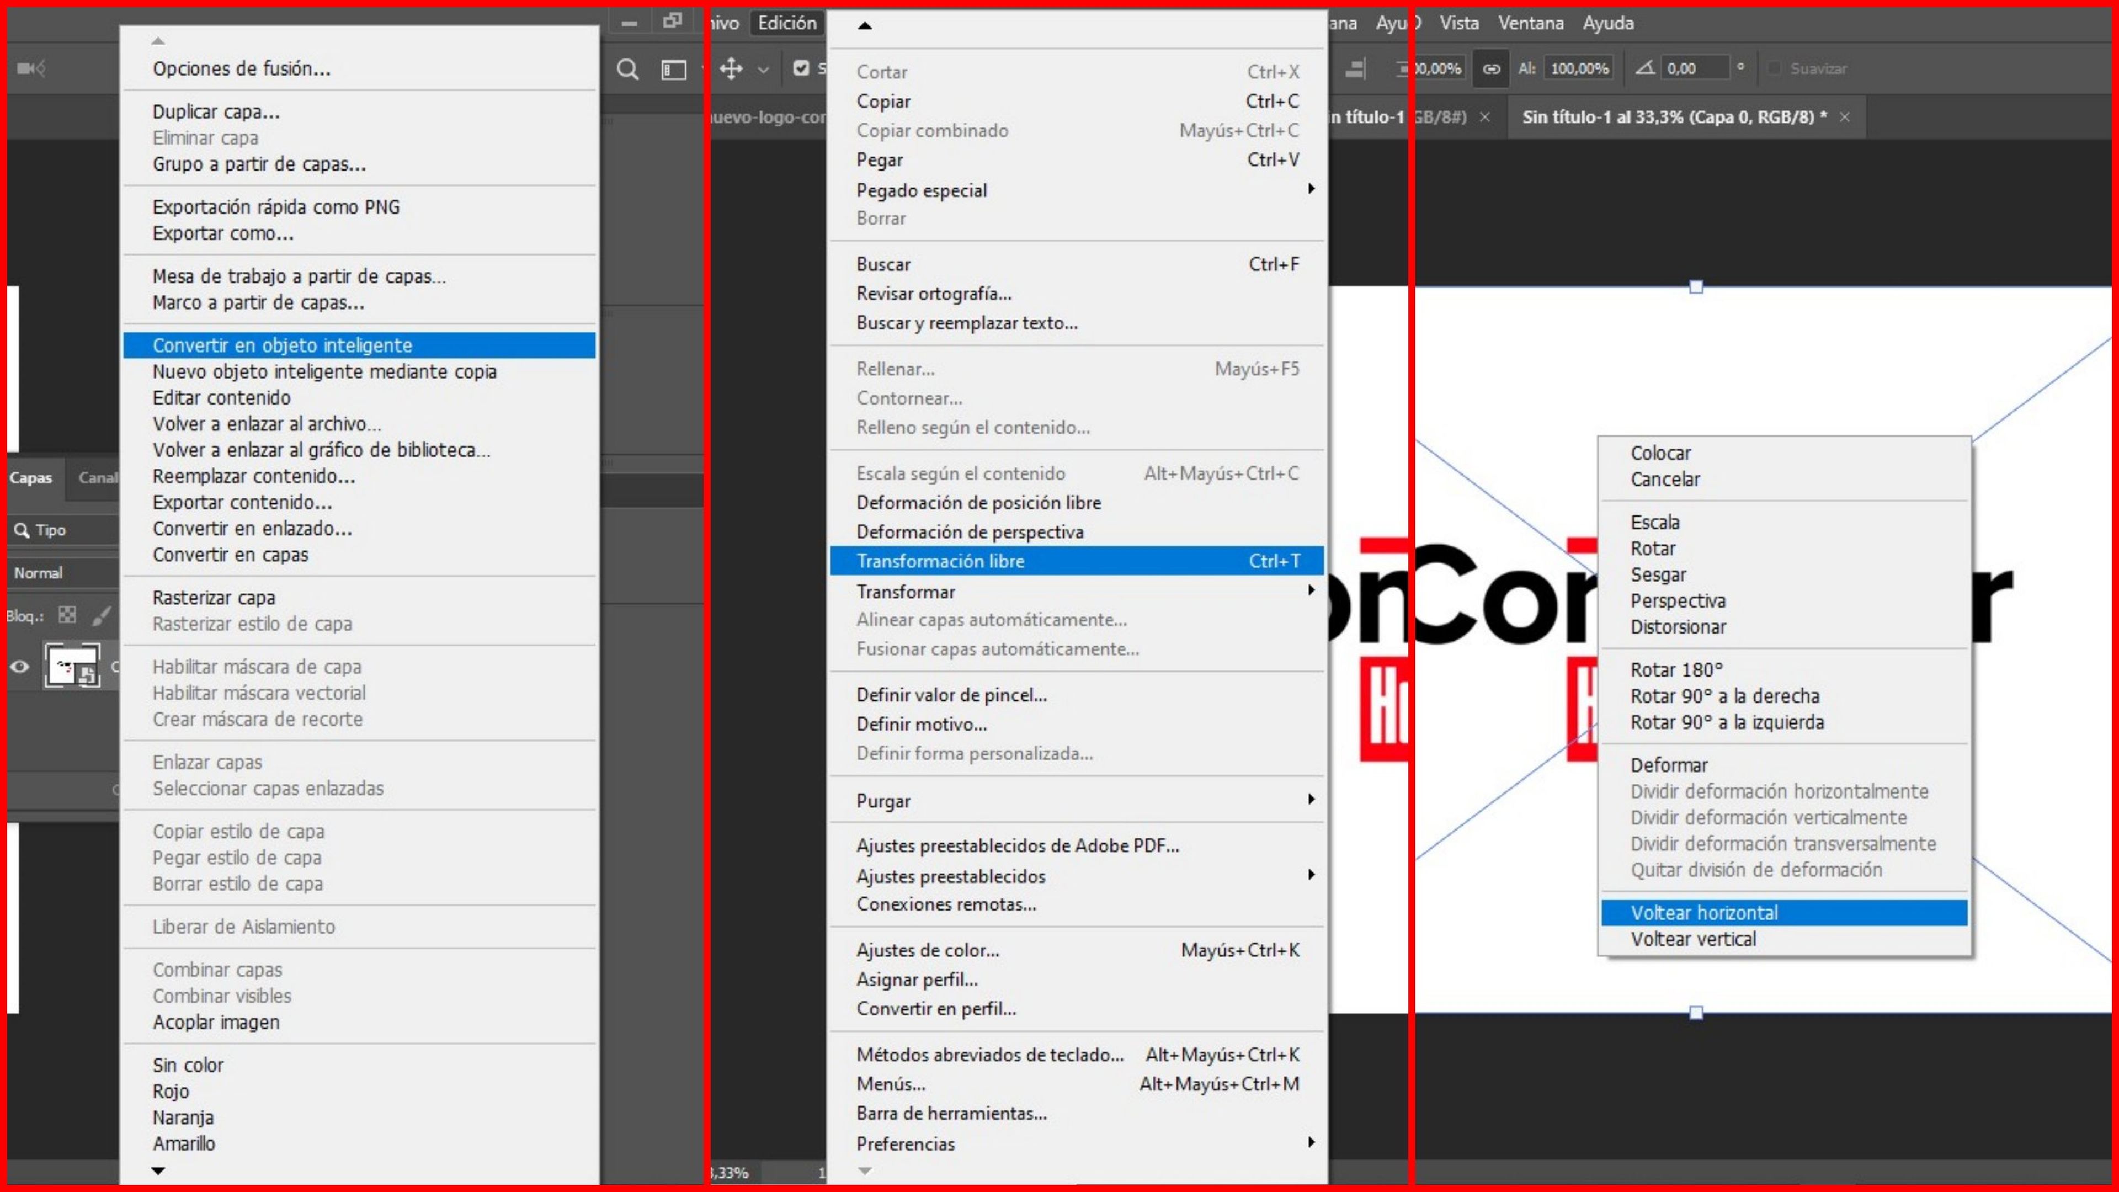Select 'Exportación rápida como PNG' option
The height and width of the screenshot is (1192, 2119).
click(x=275, y=205)
